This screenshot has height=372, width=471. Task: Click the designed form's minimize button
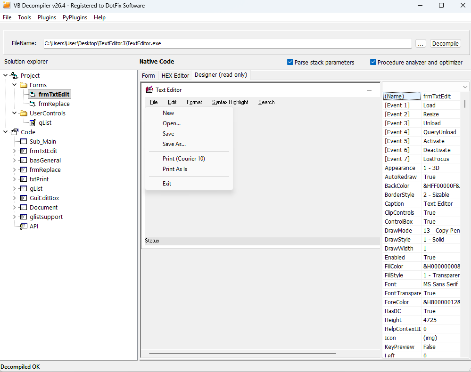pyautogui.click(x=369, y=90)
